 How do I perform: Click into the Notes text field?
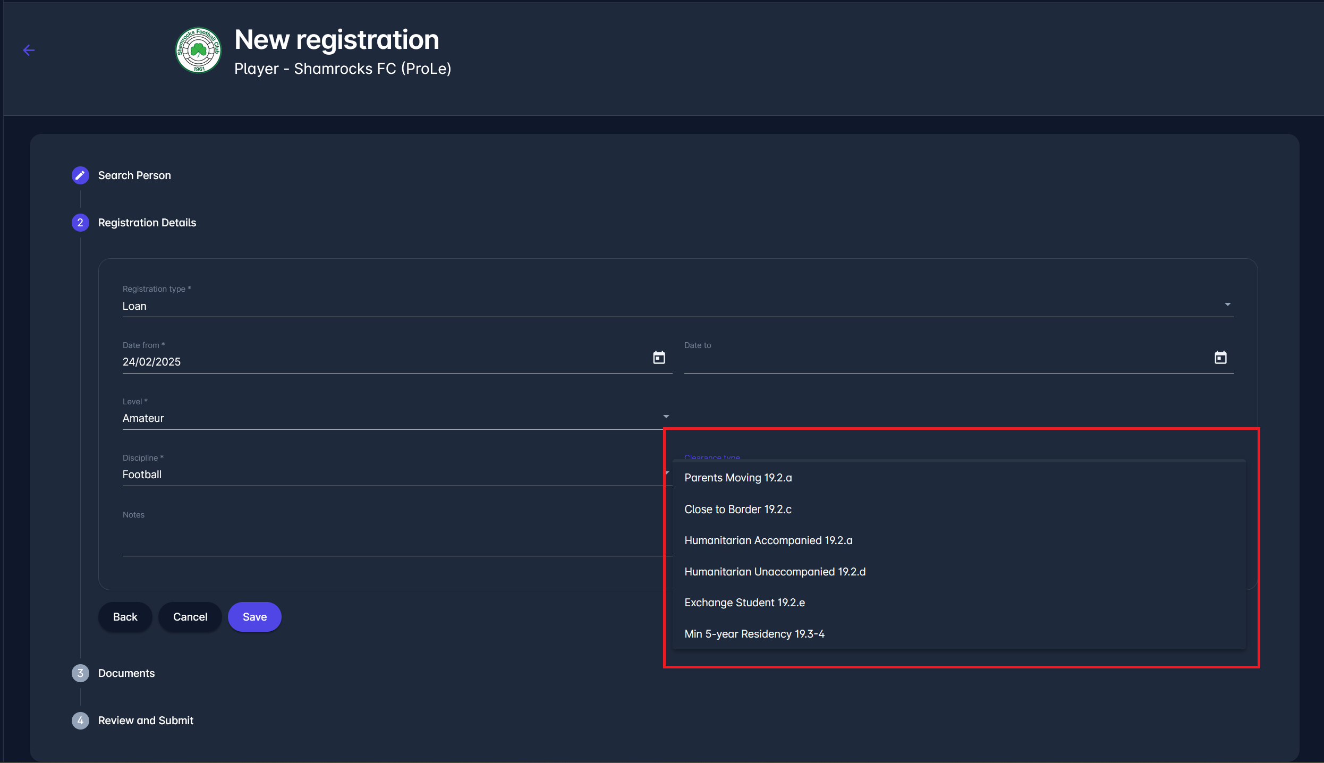393,542
